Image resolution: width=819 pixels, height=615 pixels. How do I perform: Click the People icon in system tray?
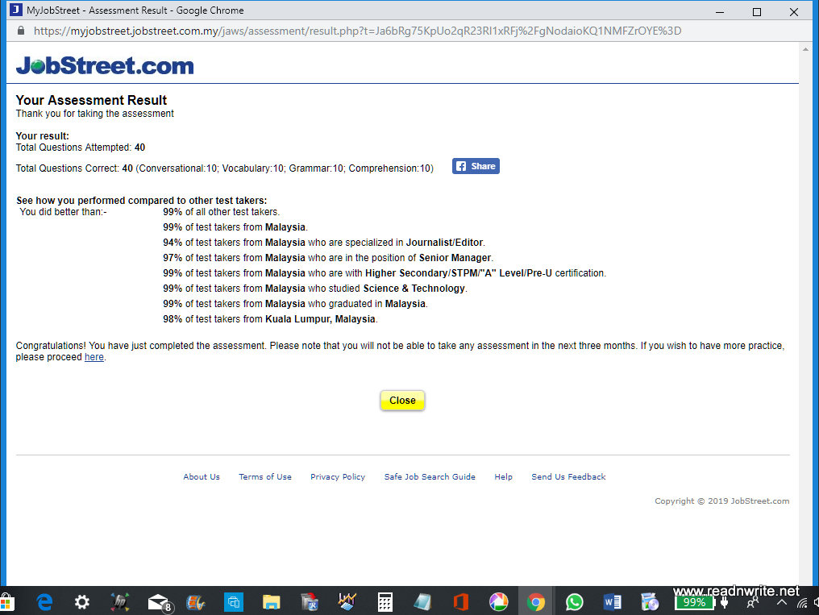[753, 602]
